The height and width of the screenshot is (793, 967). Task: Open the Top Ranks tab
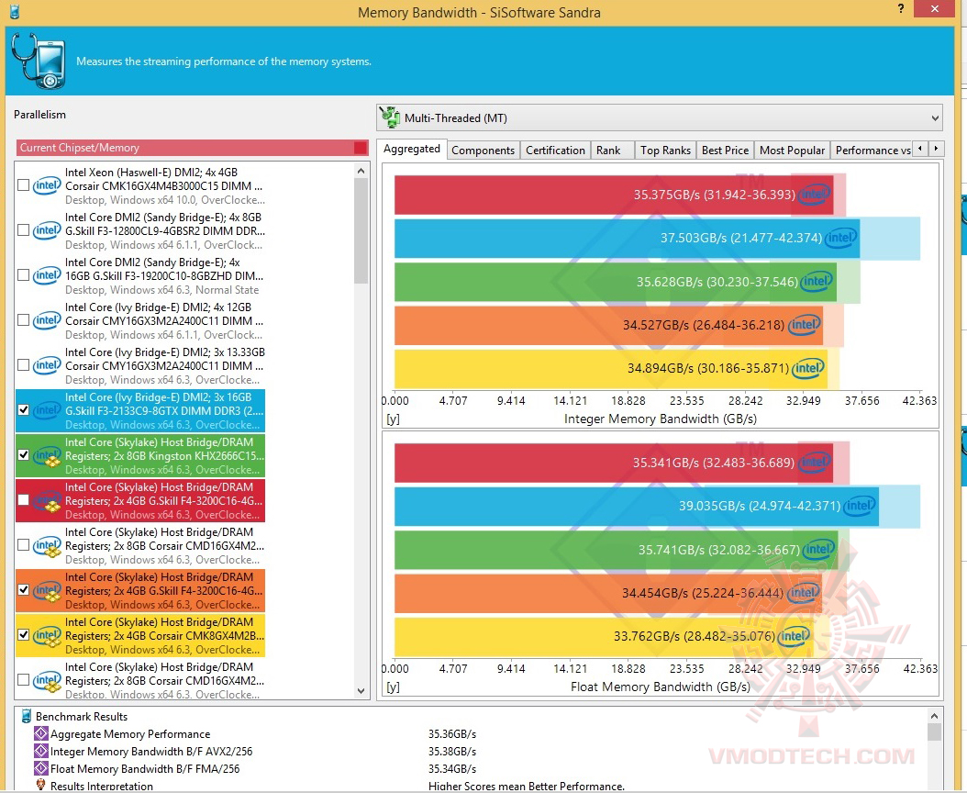click(665, 151)
